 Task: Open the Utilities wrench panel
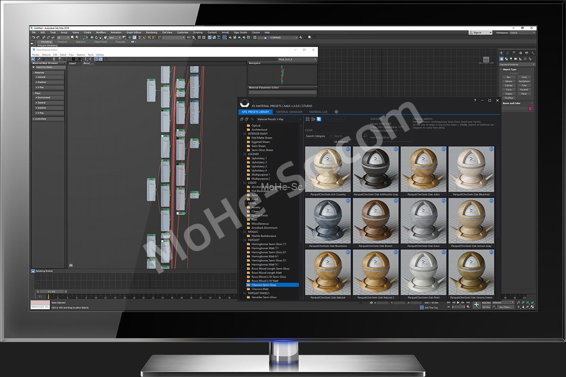click(x=533, y=53)
